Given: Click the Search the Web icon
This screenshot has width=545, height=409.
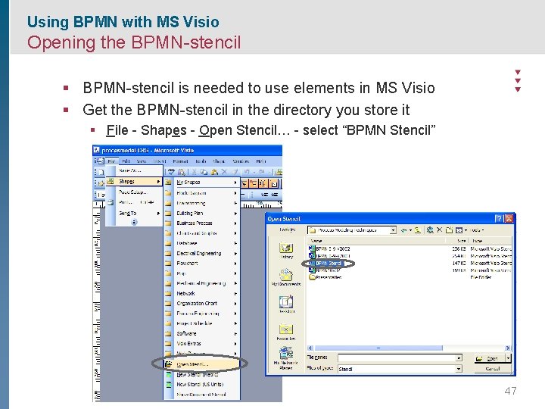Looking at the screenshot, I should 430,230.
